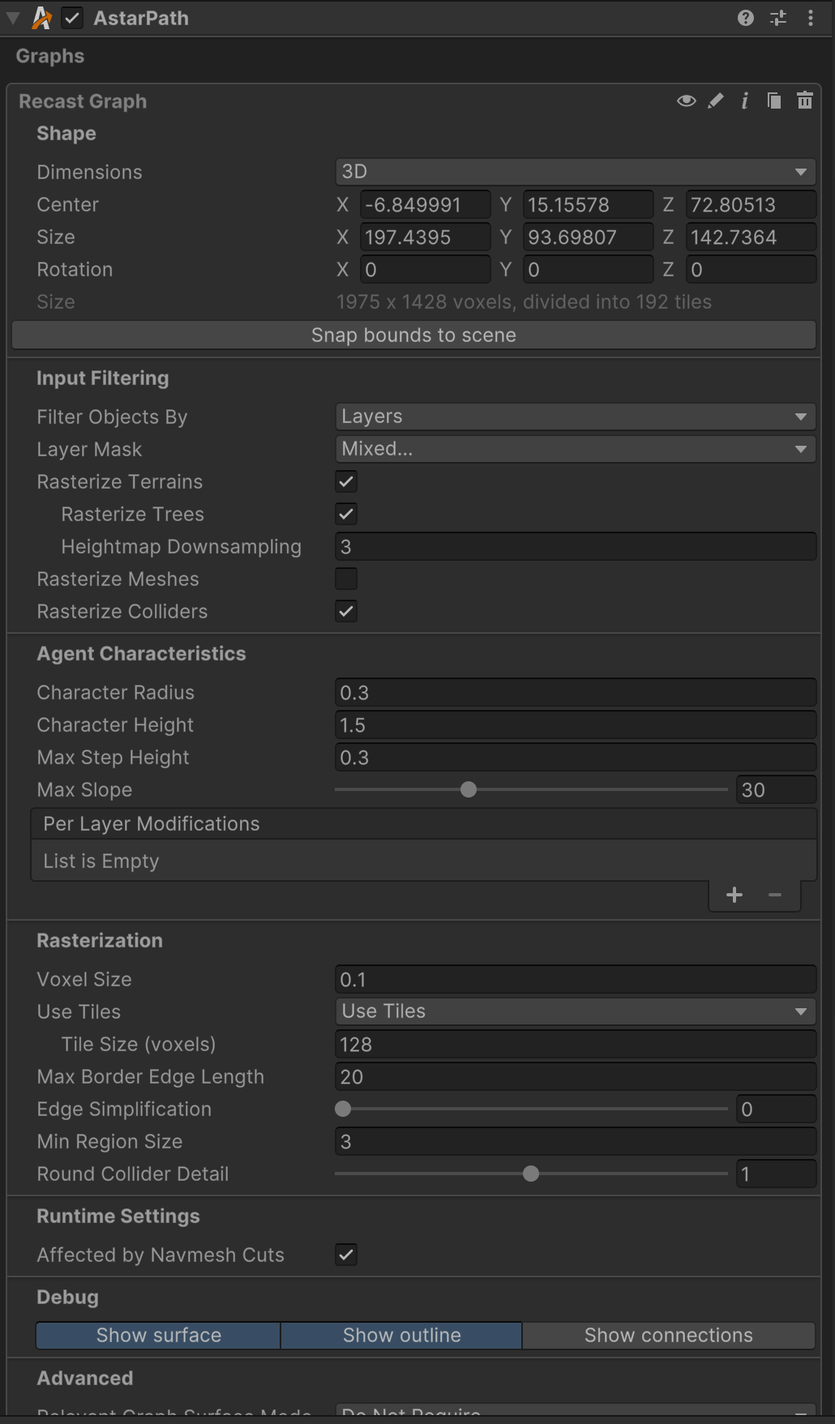The image size is (835, 1424).
Task: Open AstarPath component help reference
Action: [x=745, y=18]
